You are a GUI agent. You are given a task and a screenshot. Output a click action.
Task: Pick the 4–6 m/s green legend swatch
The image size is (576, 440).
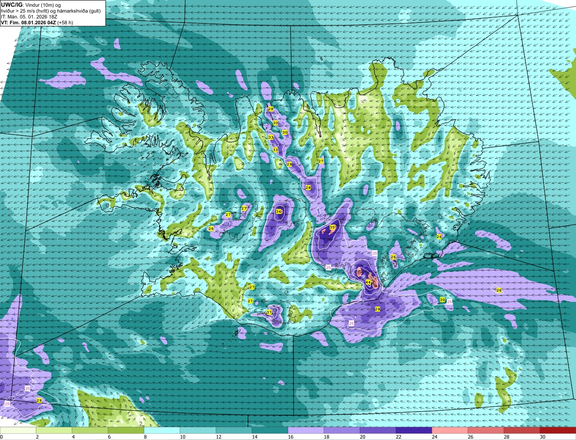(x=90, y=431)
